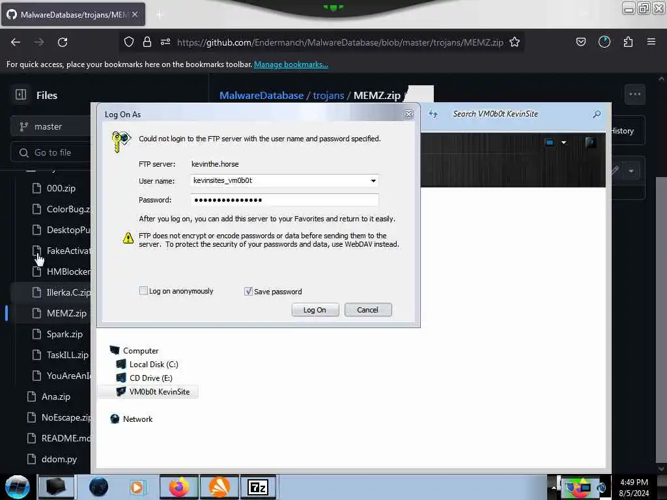Open the GitHub three-dots more options button
667x500 pixels.
[634, 94]
